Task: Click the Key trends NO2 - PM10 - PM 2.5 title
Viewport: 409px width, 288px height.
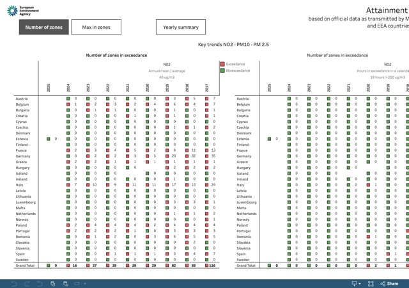Action: point(233,44)
